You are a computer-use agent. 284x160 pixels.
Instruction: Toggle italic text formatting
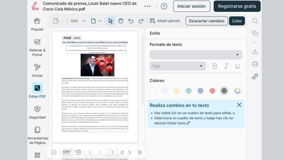pyautogui.click(x=226, y=66)
